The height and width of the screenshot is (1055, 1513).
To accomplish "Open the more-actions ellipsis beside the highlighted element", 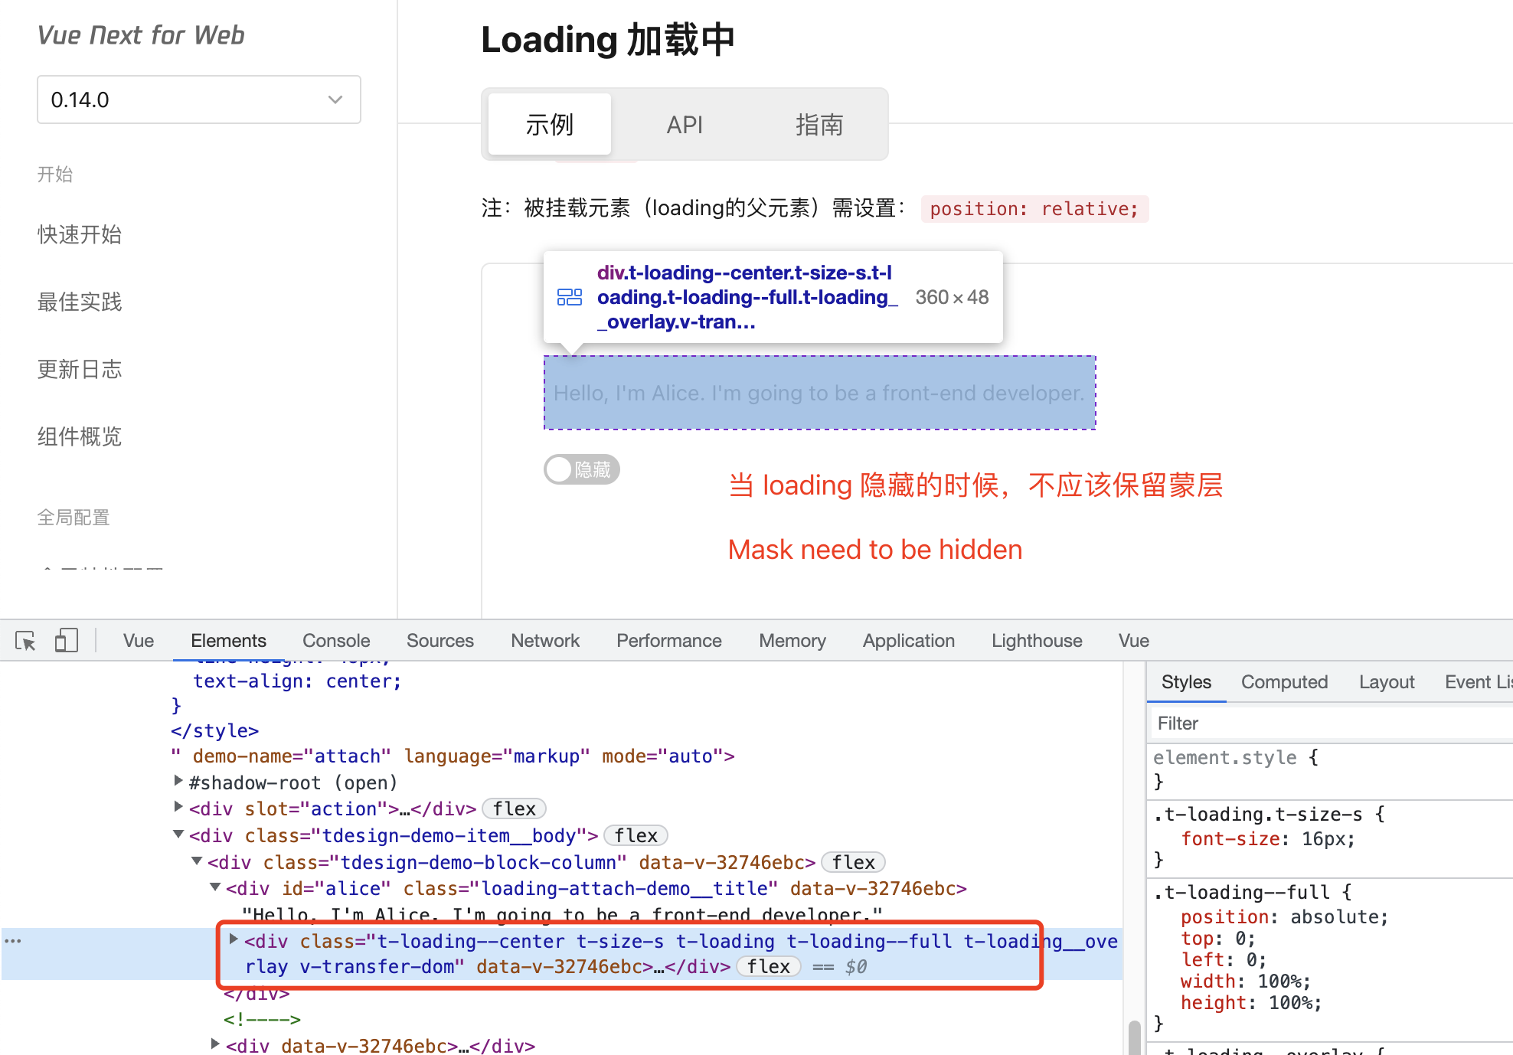I will [x=12, y=940].
